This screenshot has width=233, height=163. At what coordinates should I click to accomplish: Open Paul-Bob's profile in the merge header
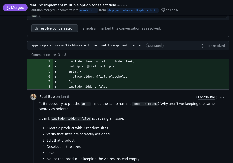click(36, 10)
